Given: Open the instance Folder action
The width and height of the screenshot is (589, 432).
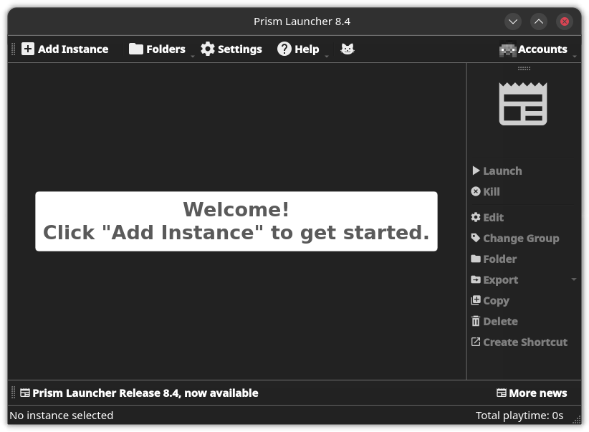Looking at the screenshot, I should coord(494,259).
